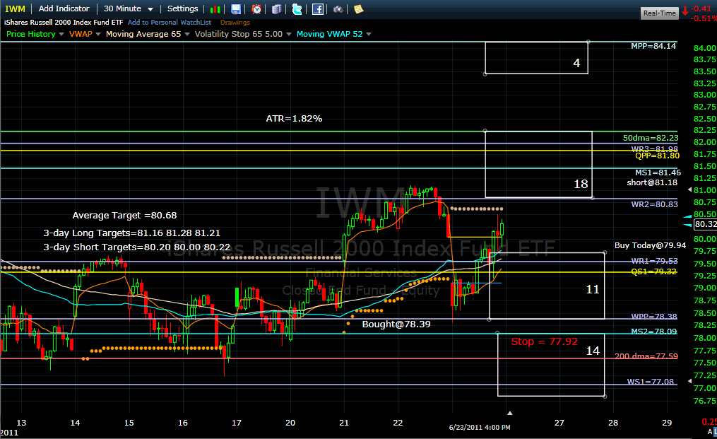This screenshot has width=717, height=439.
Task: Click Add to Personal WatchList link
Action: pyautogui.click(x=170, y=23)
